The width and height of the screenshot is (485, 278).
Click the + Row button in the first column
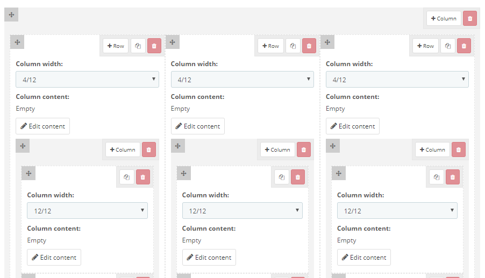point(116,46)
